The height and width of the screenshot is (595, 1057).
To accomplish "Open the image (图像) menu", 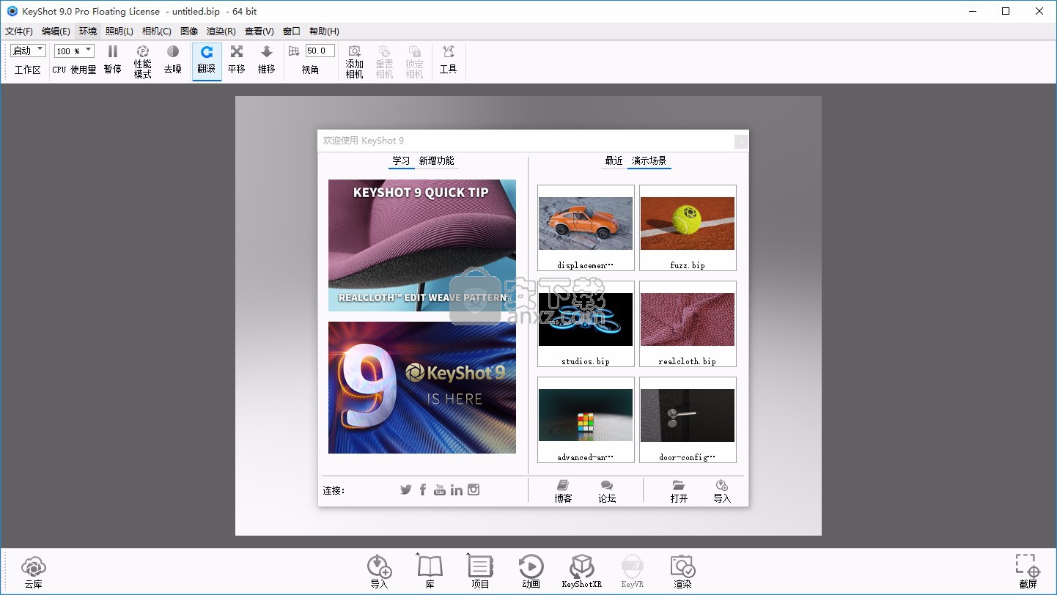I will tap(189, 32).
